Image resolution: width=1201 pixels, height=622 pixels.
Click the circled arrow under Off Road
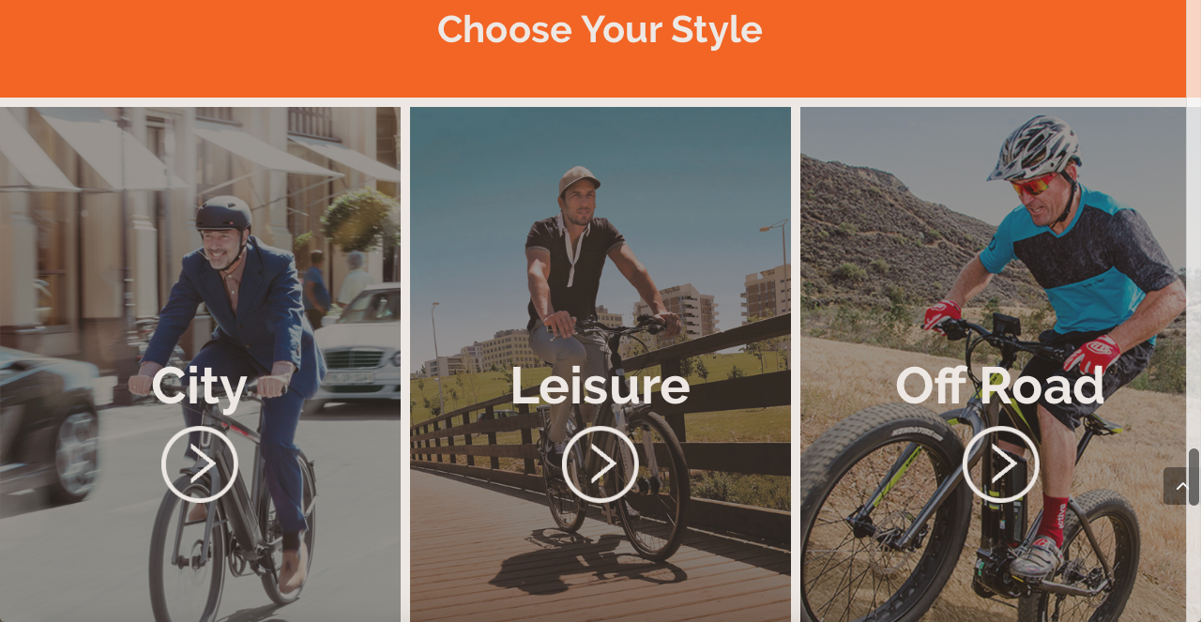click(x=1001, y=464)
